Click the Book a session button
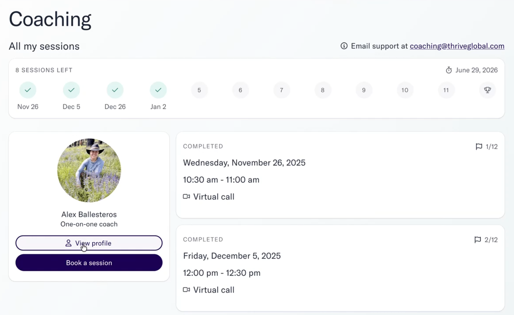Image resolution: width=514 pixels, height=315 pixels. [89, 263]
